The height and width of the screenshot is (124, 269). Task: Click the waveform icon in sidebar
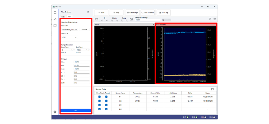click(x=55, y=19)
